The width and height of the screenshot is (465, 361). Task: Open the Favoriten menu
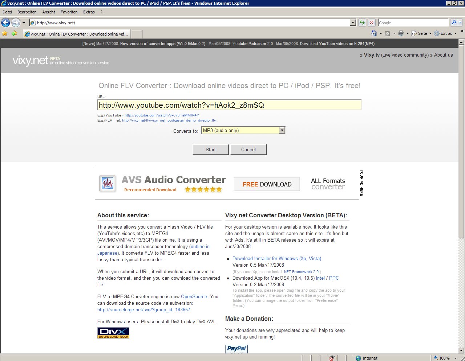pyautogui.click(x=69, y=12)
